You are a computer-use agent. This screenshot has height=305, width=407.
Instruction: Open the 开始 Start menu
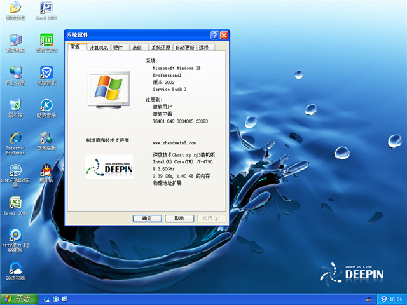point(19,299)
